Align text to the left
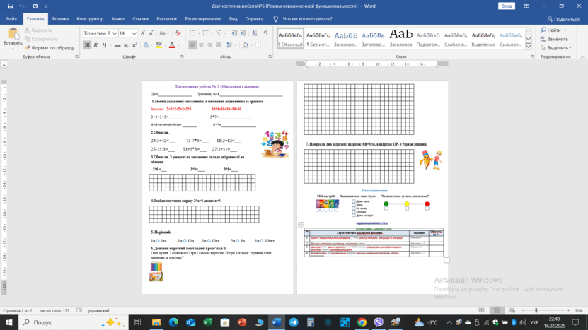This screenshot has width=588, height=330. coord(192,45)
